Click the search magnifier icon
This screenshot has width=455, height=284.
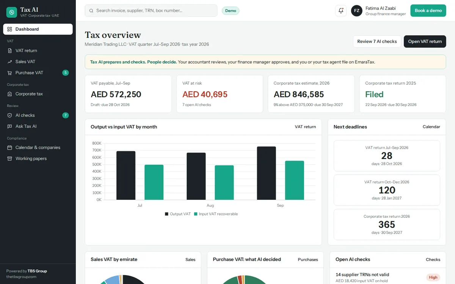91,11
